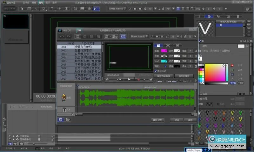Viewport: 254px width, 152px height.
Task: Open Times New Roman font dropdown in dialog
Action: (137, 36)
